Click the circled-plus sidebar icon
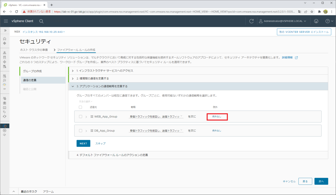The width and height of the screenshot is (336, 195). pos(4,130)
